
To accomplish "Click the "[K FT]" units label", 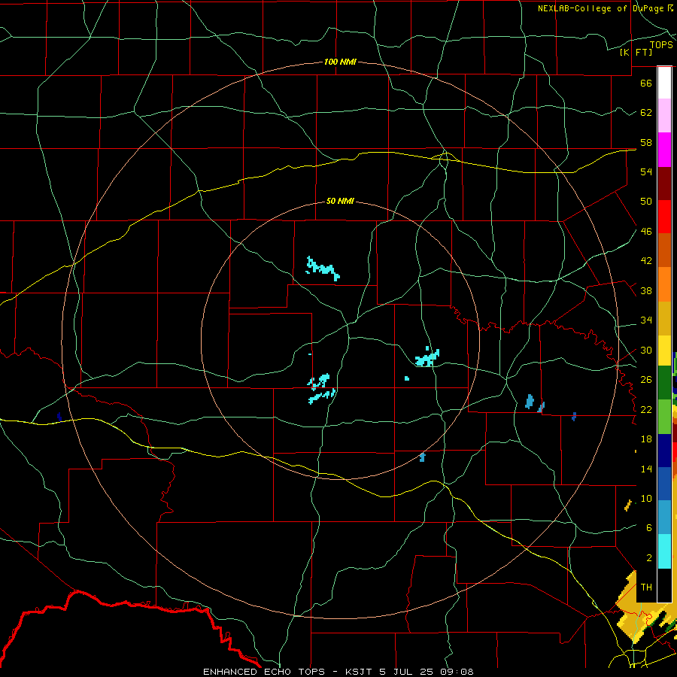I will pyautogui.click(x=636, y=53).
